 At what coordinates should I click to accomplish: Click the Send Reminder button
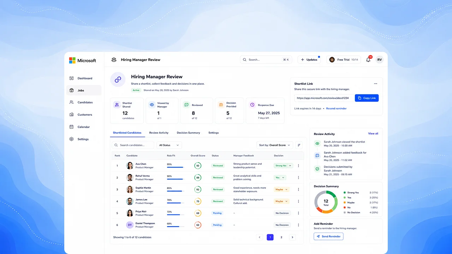[x=328, y=236]
